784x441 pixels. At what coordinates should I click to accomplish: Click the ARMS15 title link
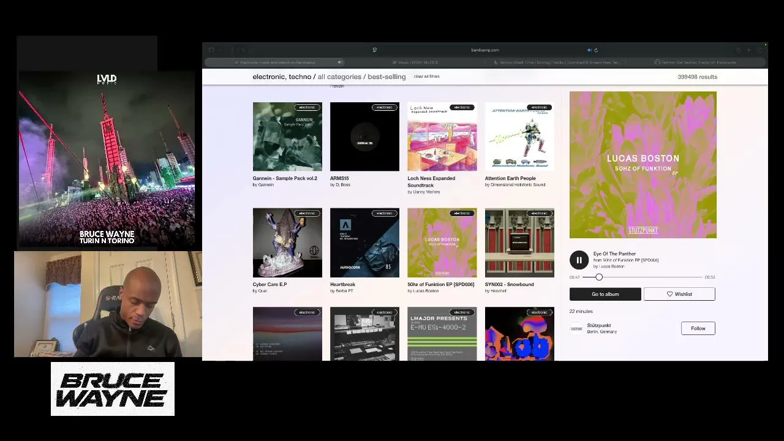pyautogui.click(x=339, y=178)
